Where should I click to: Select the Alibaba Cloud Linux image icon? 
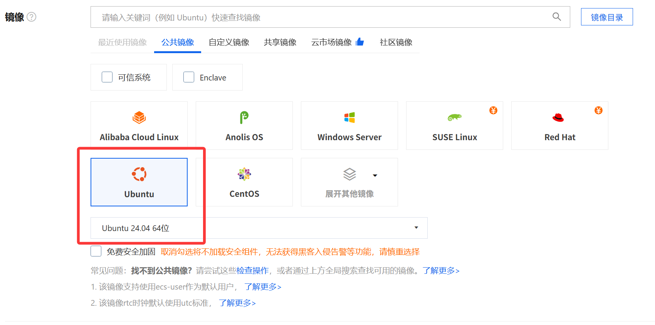(x=139, y=117)
